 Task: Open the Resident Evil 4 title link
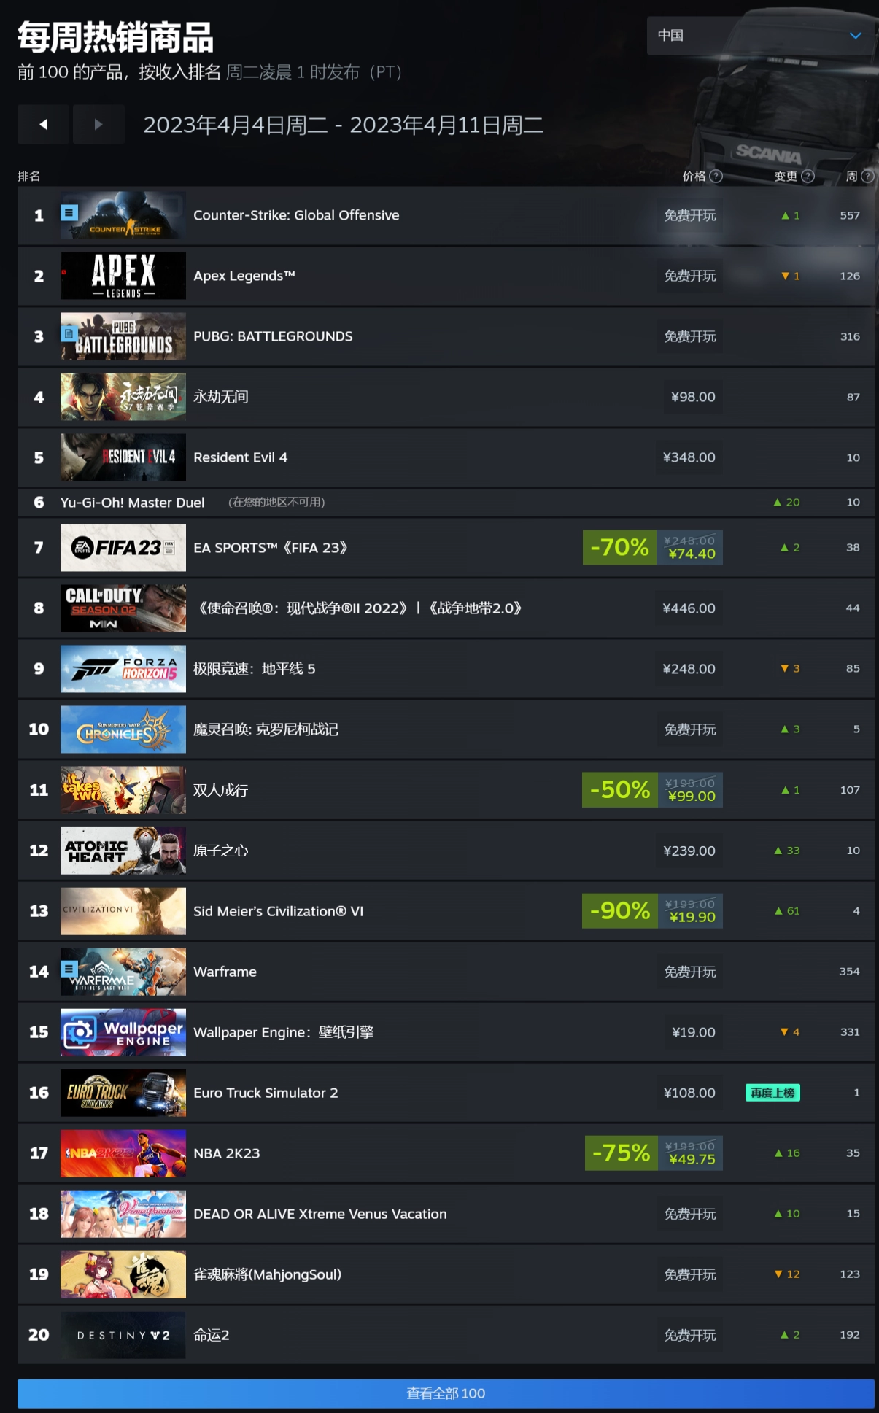(240, 457)
